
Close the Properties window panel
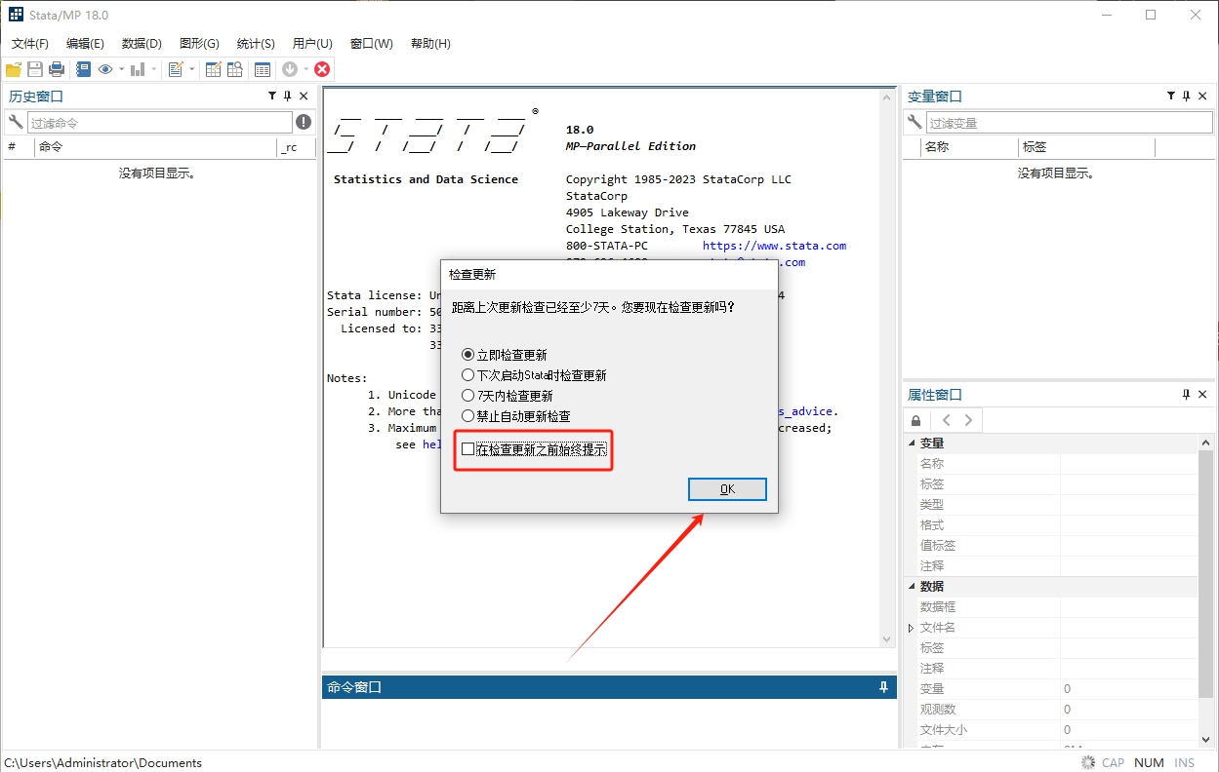click(1202, 394)
